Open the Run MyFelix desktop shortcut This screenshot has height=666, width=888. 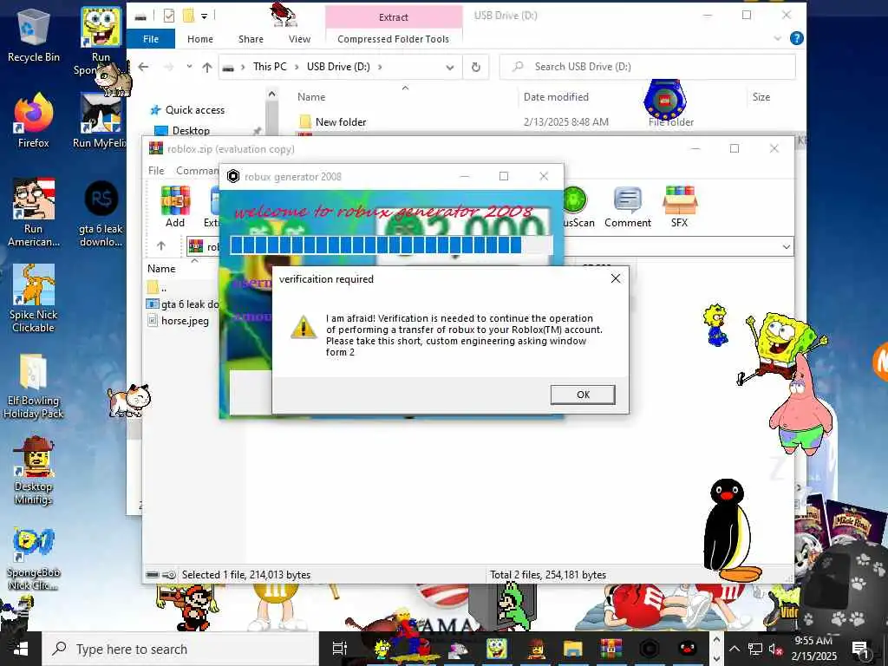pyautogui.click(x=101, y=121)
